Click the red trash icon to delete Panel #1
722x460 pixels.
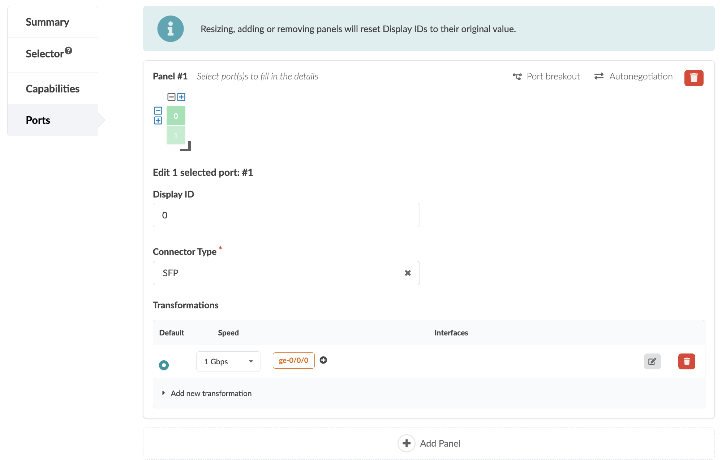tap(693, 78)
